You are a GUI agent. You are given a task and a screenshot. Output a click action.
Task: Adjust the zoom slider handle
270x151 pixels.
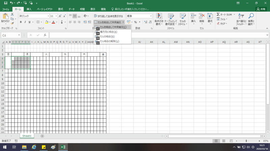[246, 141]
